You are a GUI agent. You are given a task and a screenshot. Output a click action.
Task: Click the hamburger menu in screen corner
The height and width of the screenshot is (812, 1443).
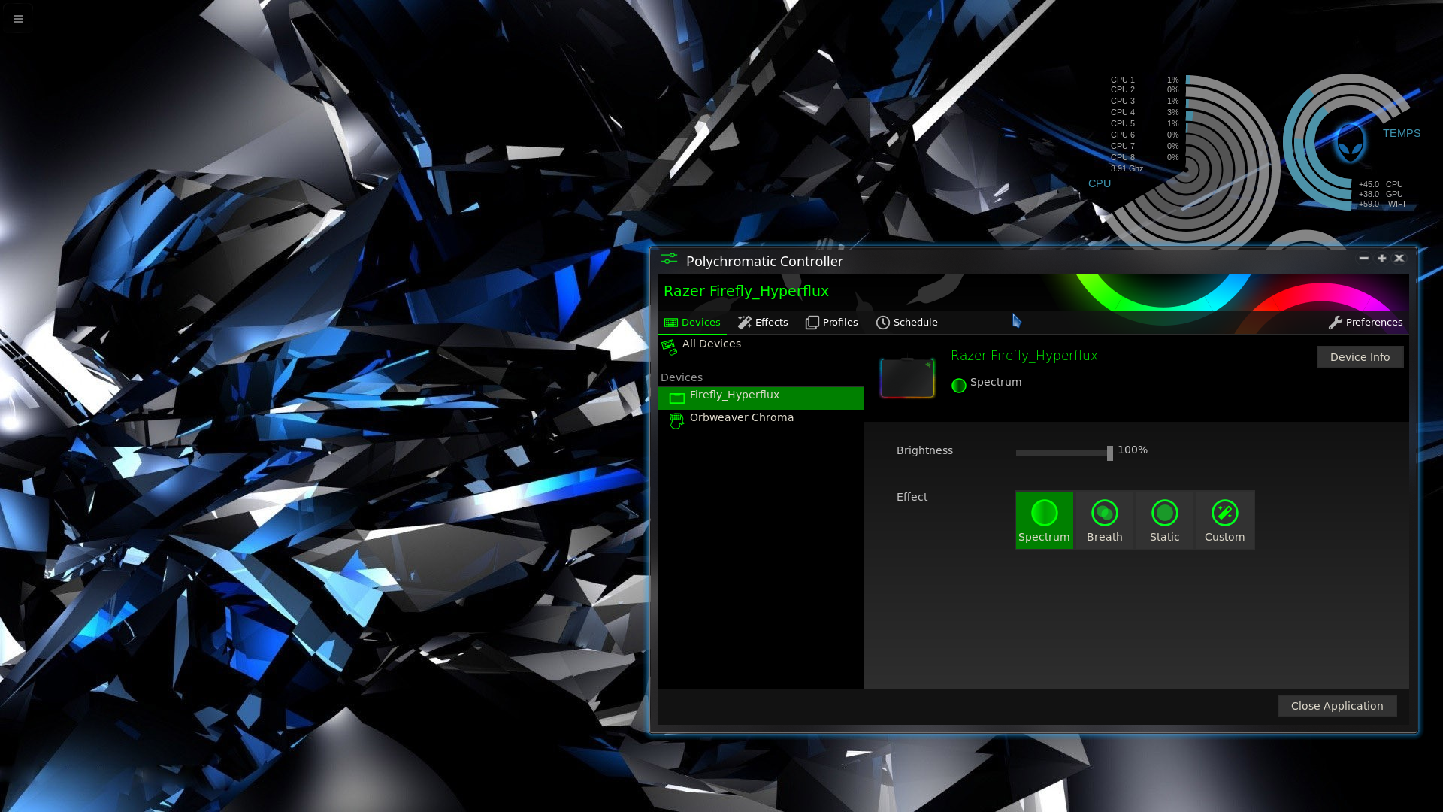pyautogui.click(x=17, y=18)
